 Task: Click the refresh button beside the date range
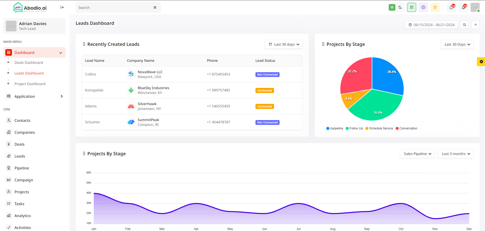coord(464,25)
